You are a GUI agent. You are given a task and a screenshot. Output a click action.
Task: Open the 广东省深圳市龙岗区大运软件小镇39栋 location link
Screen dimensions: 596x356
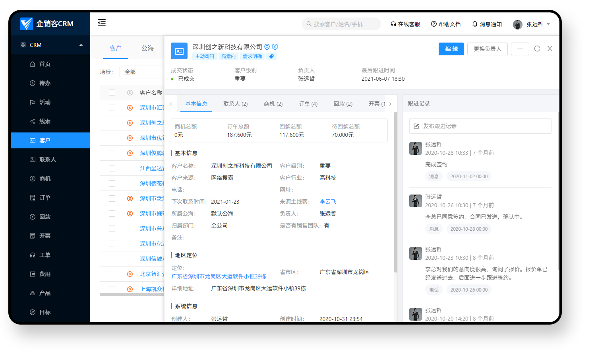(x=219, y=276)
